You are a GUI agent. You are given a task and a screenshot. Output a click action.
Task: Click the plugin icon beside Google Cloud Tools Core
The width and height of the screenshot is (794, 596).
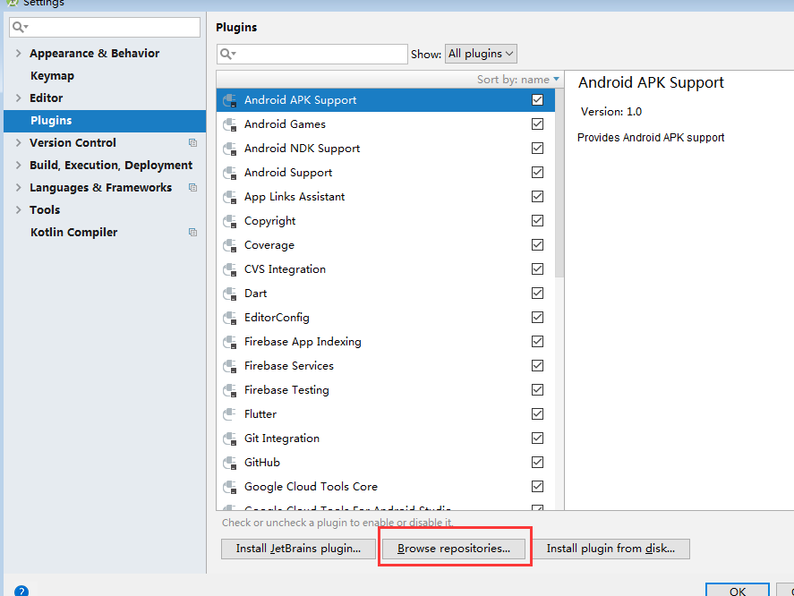[230, 487]
